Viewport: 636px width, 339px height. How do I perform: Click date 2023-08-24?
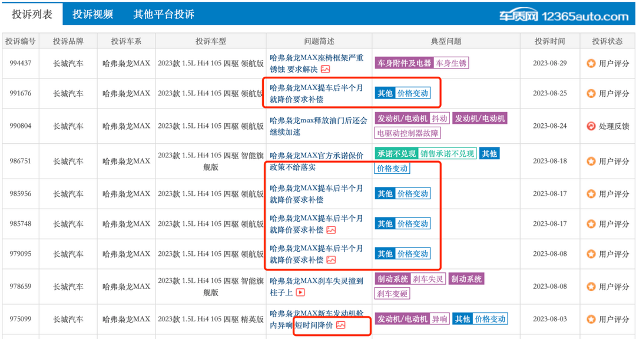click(549, 126)
